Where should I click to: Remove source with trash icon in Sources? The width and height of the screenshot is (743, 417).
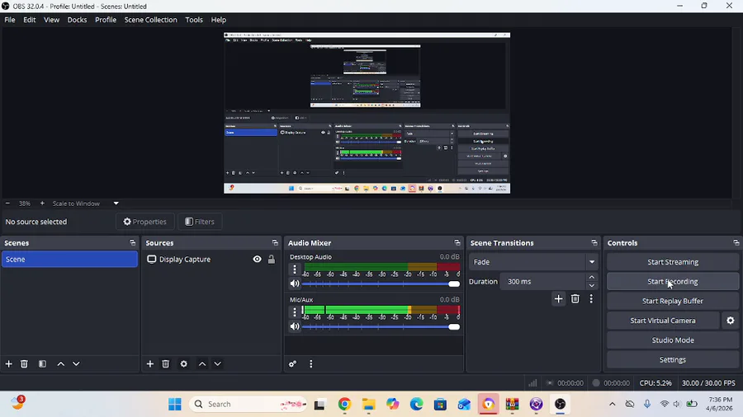coord(165,363)
